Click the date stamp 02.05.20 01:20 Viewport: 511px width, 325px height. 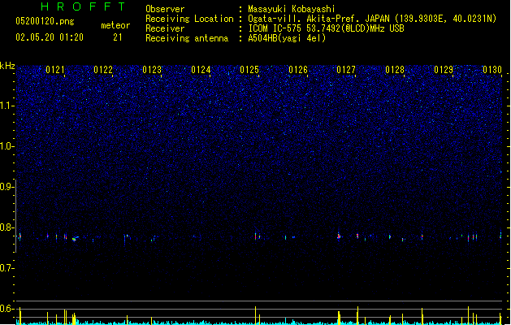point(50,37)
